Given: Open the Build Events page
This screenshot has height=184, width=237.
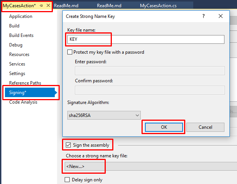Looking at the screenshot, I should click(x=21, y=35).
